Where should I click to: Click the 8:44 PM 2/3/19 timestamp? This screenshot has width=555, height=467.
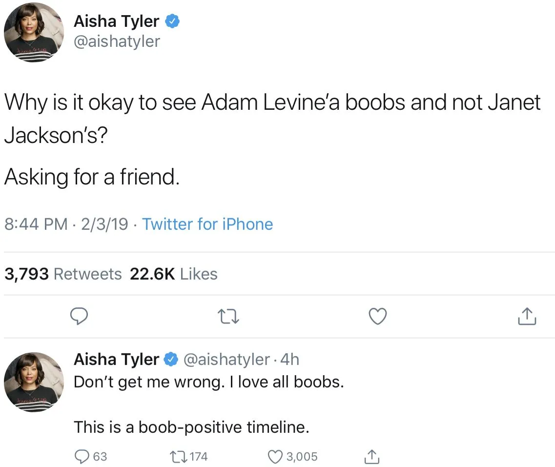pos(66,224)
